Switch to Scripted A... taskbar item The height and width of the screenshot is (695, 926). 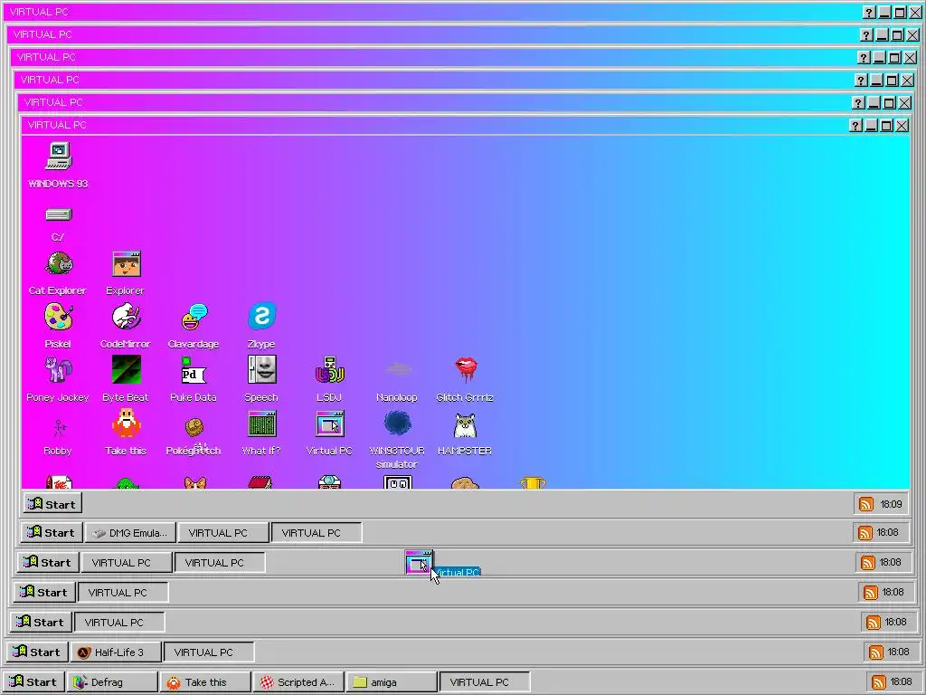click(x=298, y=682)
